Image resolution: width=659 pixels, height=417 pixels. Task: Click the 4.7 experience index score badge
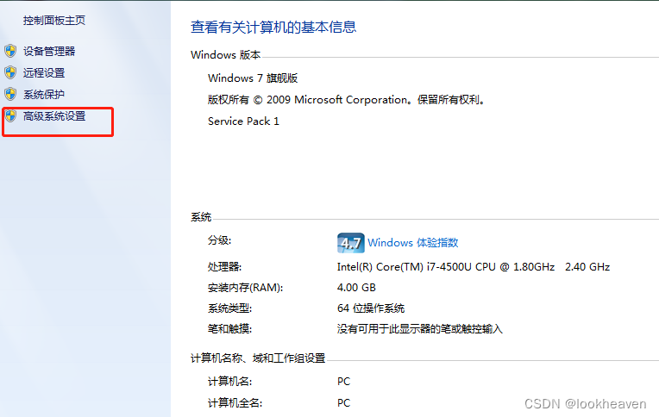(x=350, y=243)
